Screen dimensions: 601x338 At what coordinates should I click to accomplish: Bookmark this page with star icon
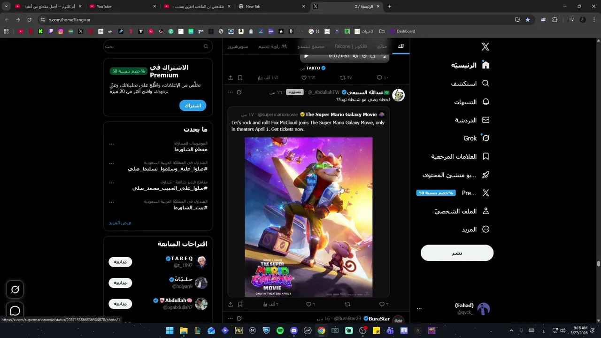coord(528,20)
